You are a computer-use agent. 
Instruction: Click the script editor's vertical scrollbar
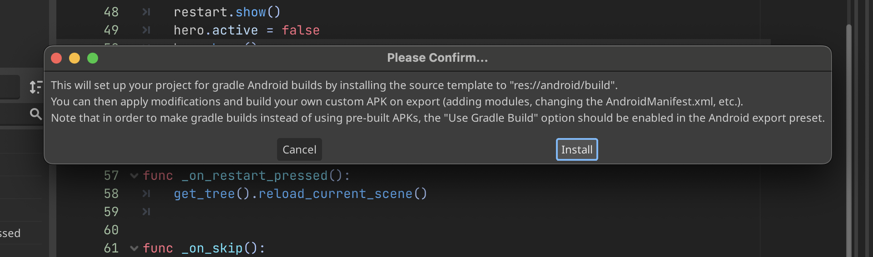(x=848, y=136)
